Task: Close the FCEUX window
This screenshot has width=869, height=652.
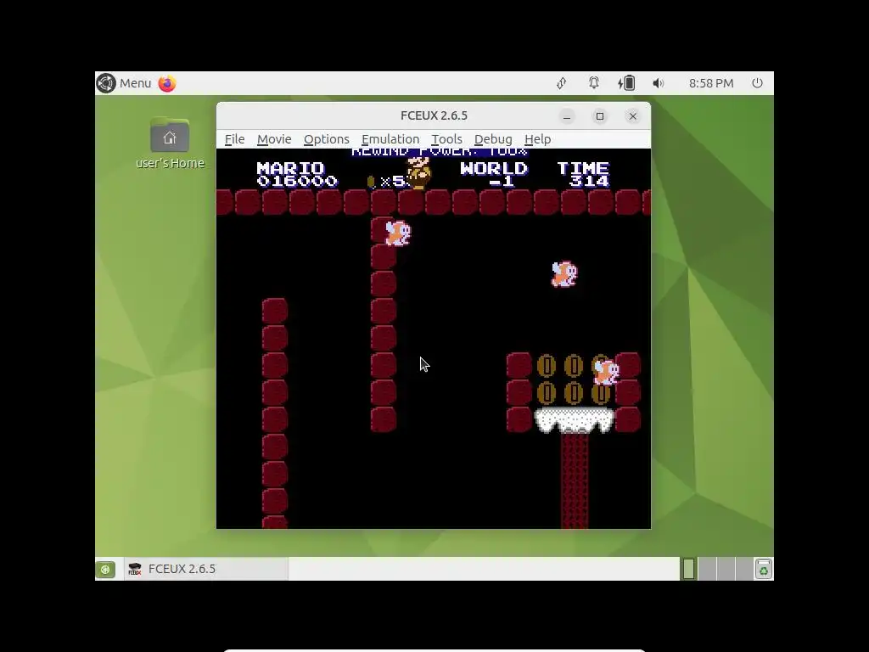Action: point(632,116)
